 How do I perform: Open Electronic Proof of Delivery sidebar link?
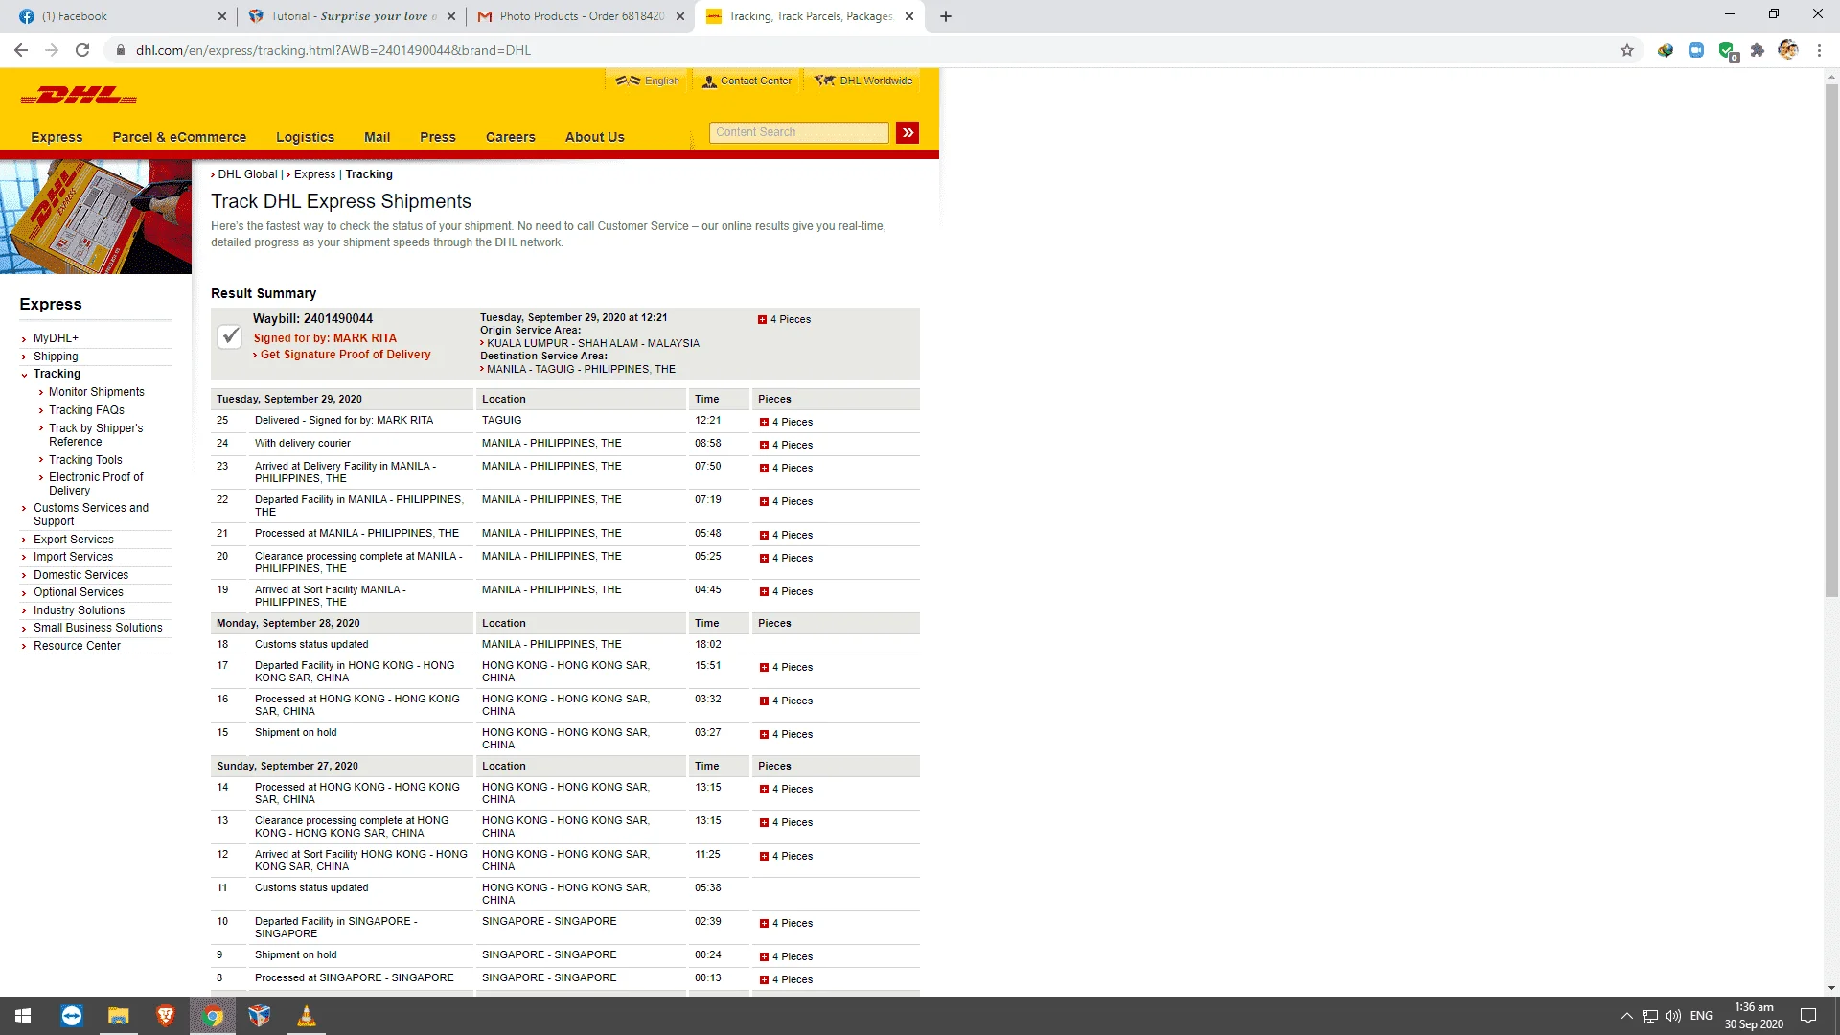pyautogui.click(x=96, y=484)
